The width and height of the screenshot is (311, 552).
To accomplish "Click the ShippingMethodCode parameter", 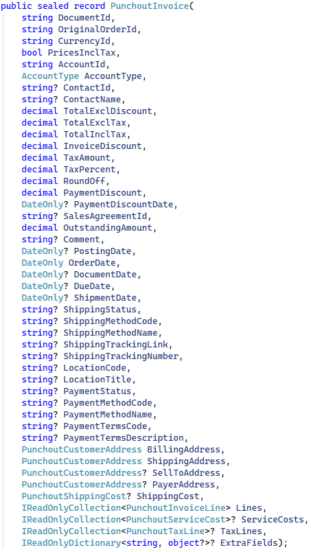I will (111, 321).
